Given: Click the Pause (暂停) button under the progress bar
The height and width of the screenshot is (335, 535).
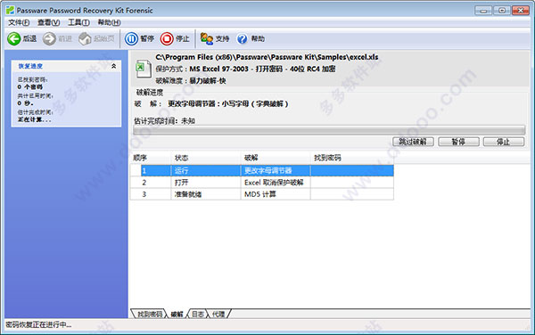Looking at the screenshot, I should coord(458,142).
